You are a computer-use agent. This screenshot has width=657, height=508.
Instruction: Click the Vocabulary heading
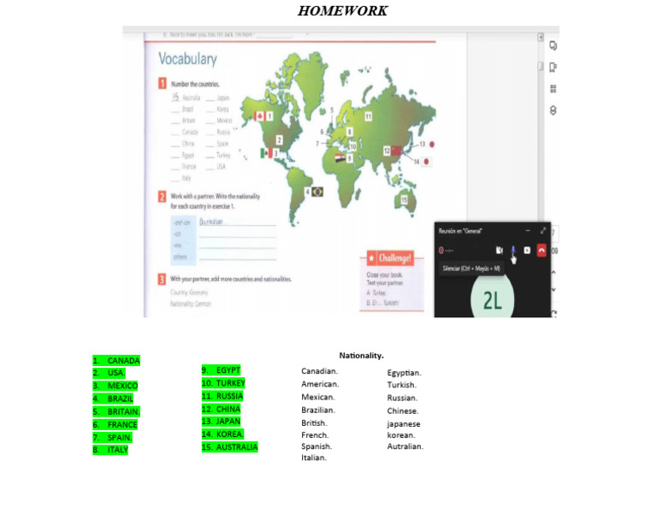tap(187, 59)
